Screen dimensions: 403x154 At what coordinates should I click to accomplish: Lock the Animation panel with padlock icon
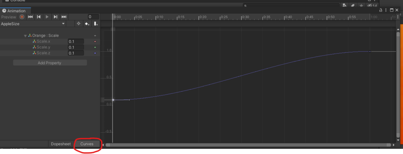click(381, 10)
